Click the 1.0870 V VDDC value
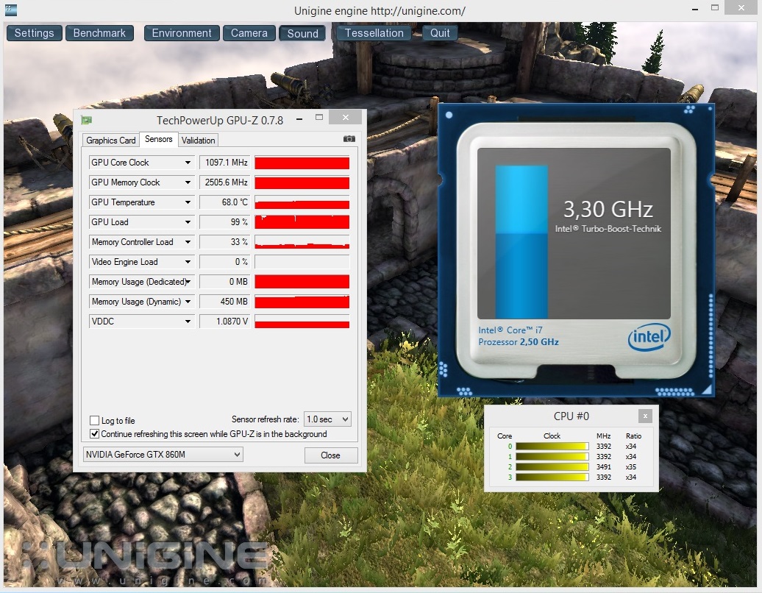The height and width of the screenshot is (593, 762). tap(225, 322)
